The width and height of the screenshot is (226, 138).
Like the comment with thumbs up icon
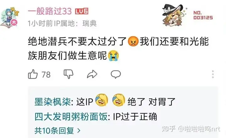point(33,74)
